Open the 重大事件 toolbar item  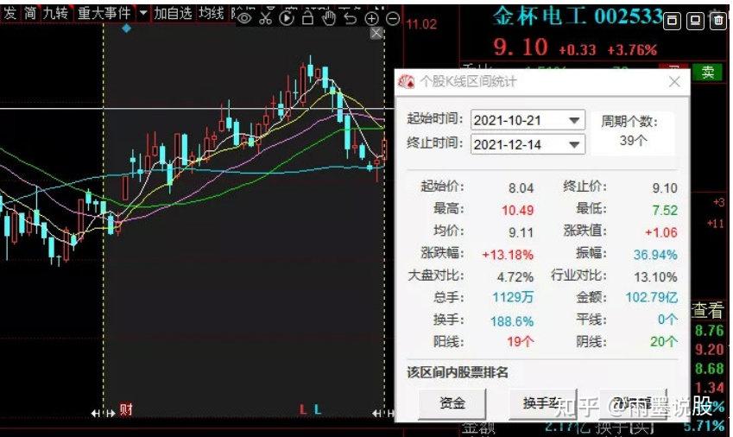pos(104,13)
